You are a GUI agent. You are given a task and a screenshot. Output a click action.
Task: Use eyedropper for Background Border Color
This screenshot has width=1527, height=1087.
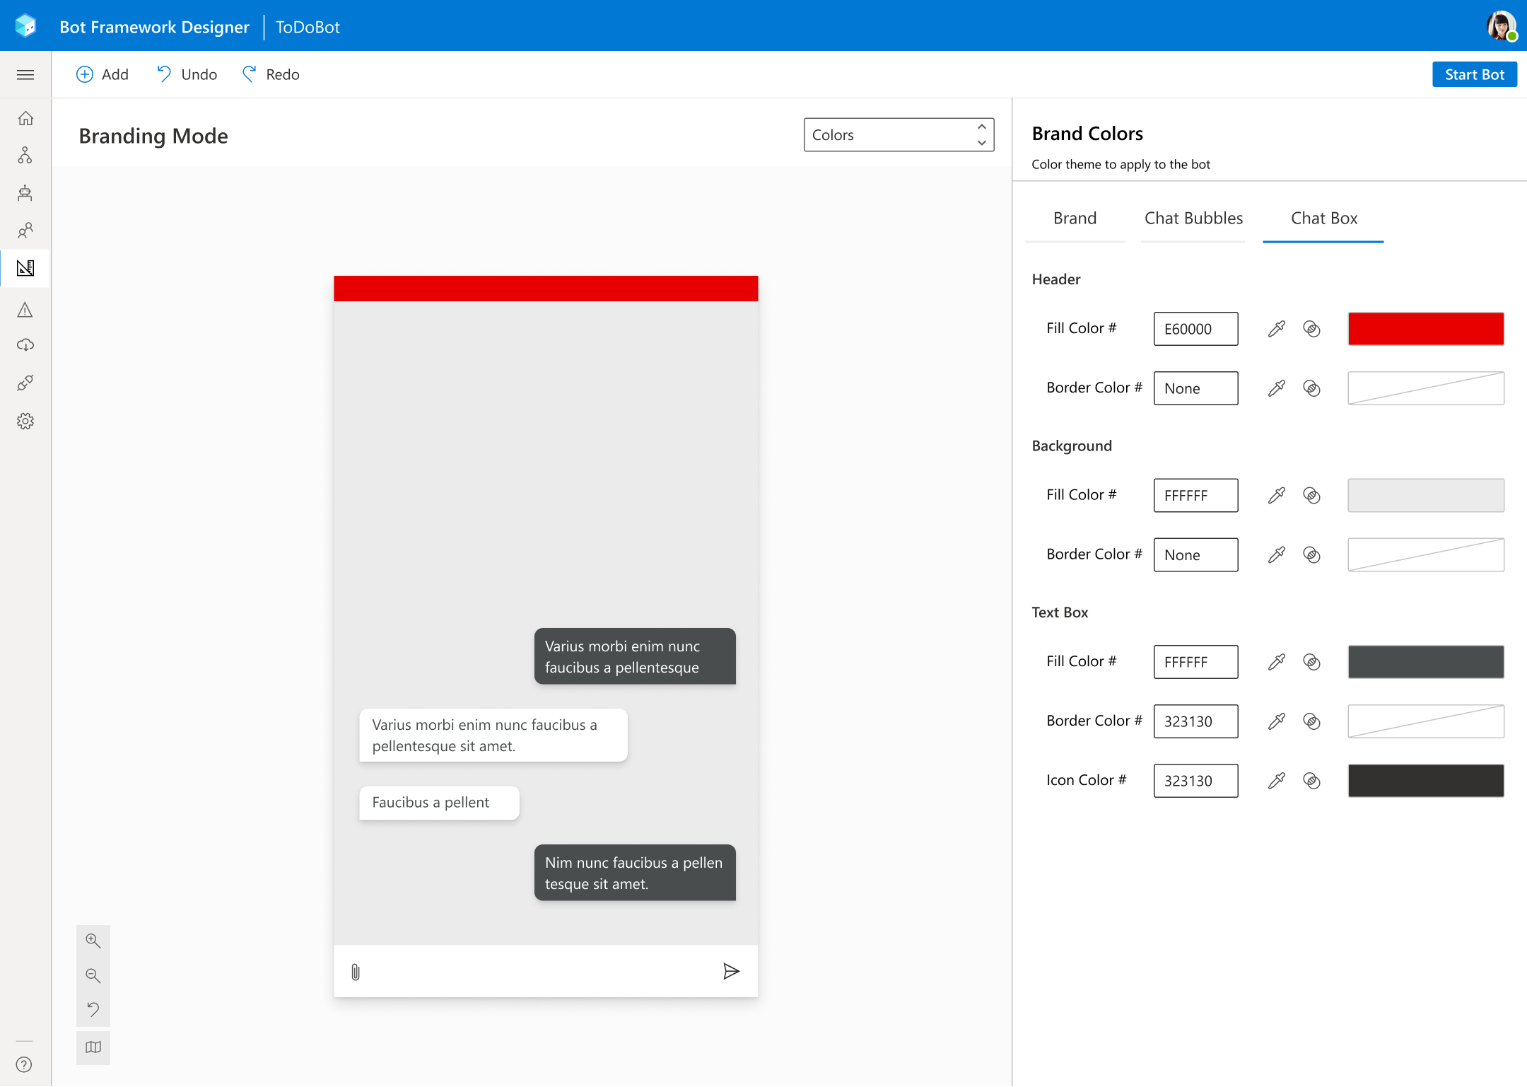point(1277,555)
